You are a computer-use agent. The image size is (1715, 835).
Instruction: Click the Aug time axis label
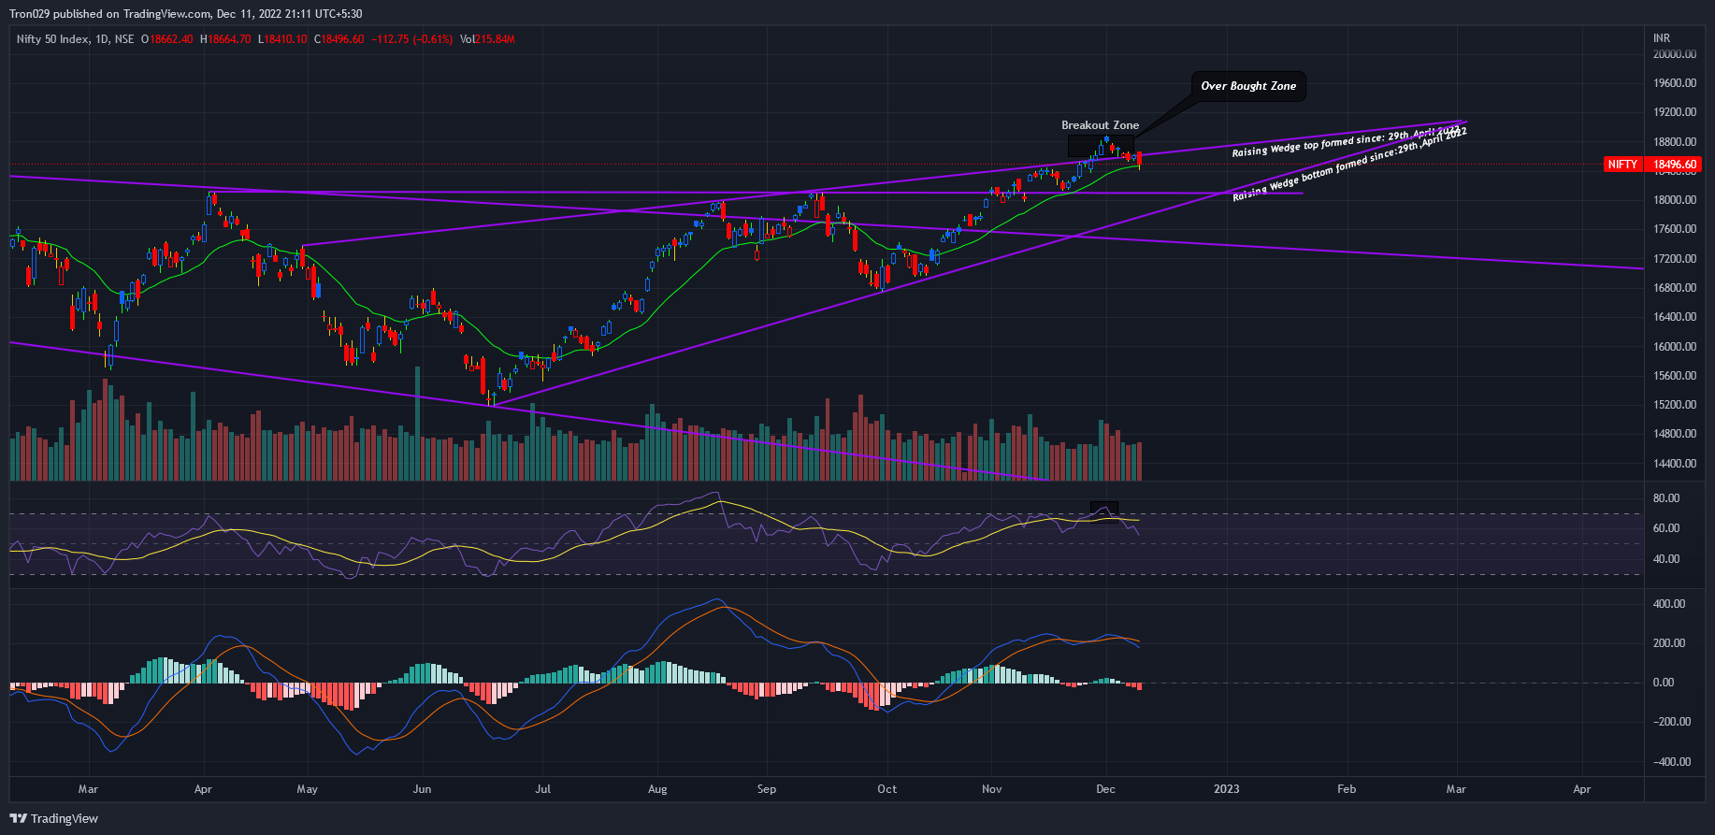pos(657,789)
